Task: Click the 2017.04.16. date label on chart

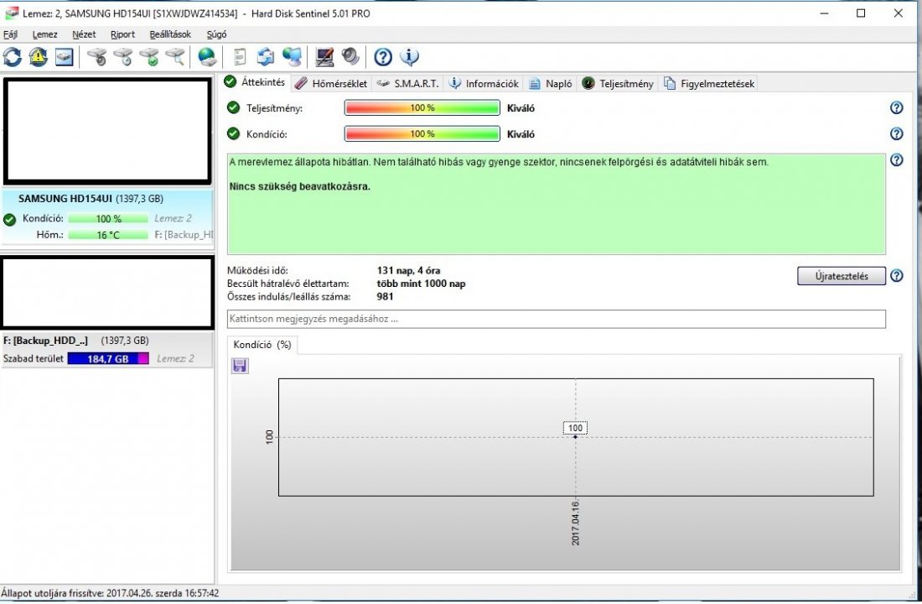Action: pos(575,523)
